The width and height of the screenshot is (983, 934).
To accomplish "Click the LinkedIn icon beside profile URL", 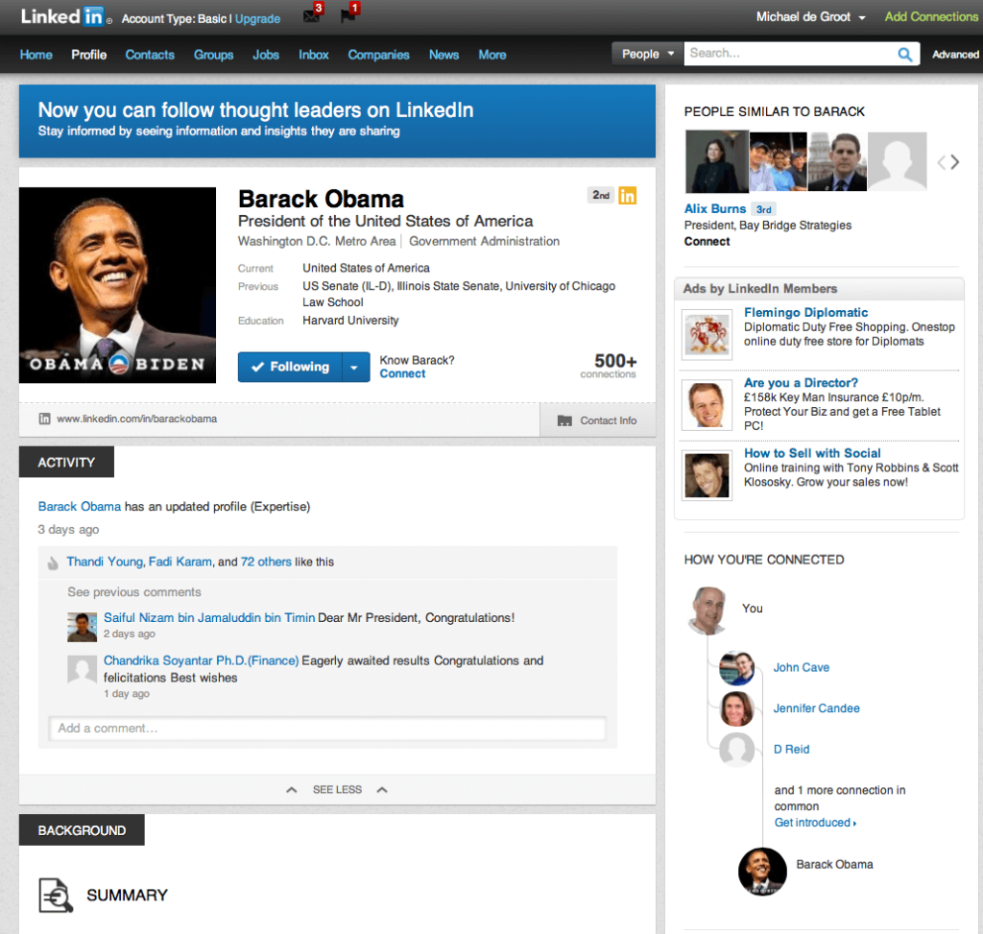I will click(x=44, y=419).
